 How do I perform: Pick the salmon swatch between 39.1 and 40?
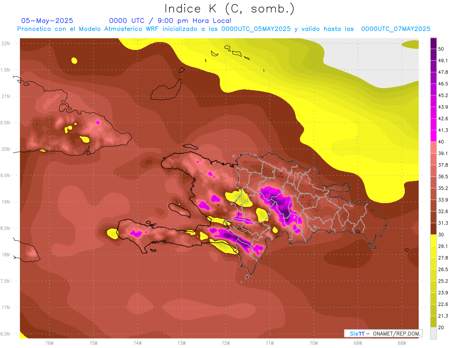433,148
